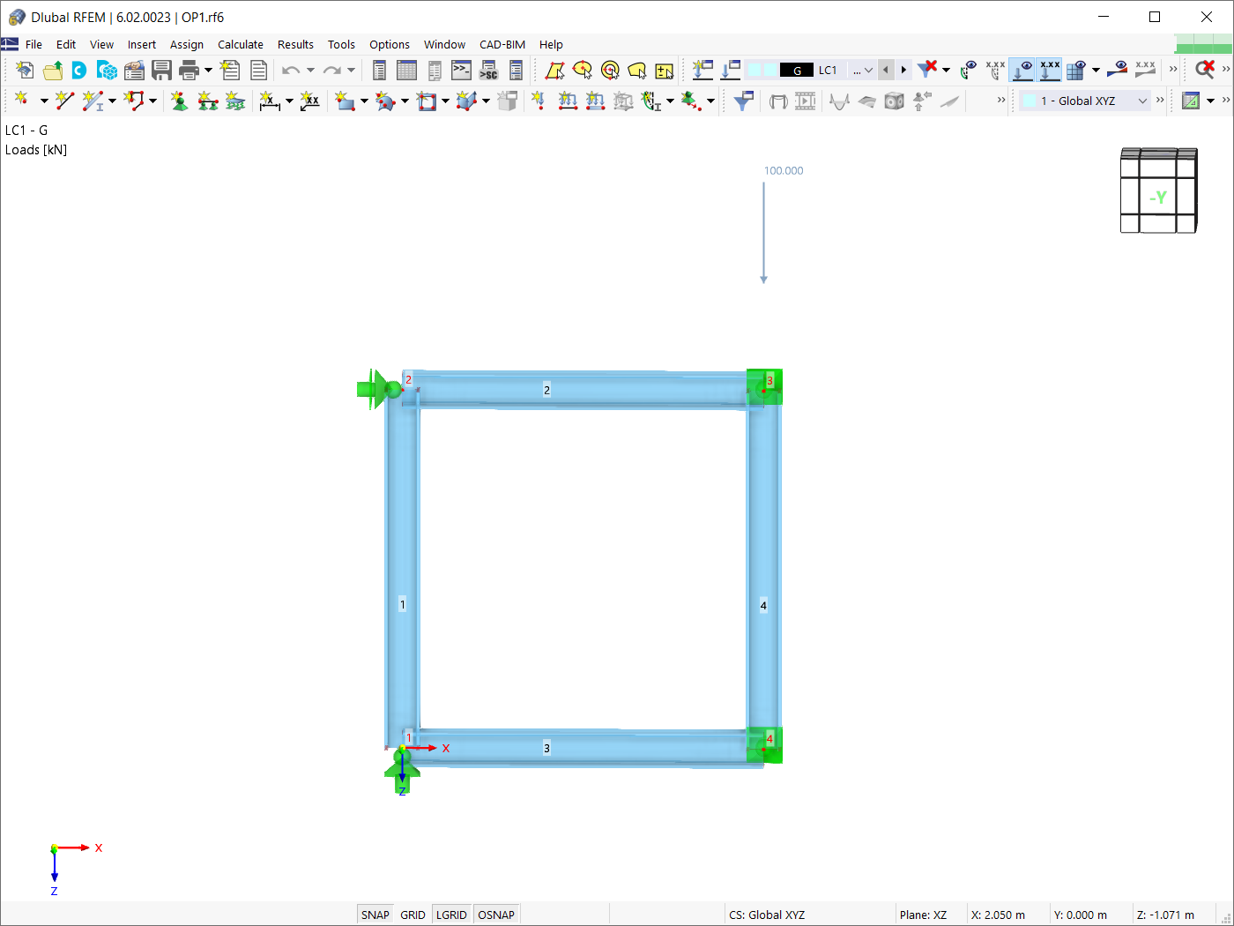The width and height of the screenshot is (1234, 926).
Task: Open the script manager (>SC) icon
Action: tap(488, 71)
